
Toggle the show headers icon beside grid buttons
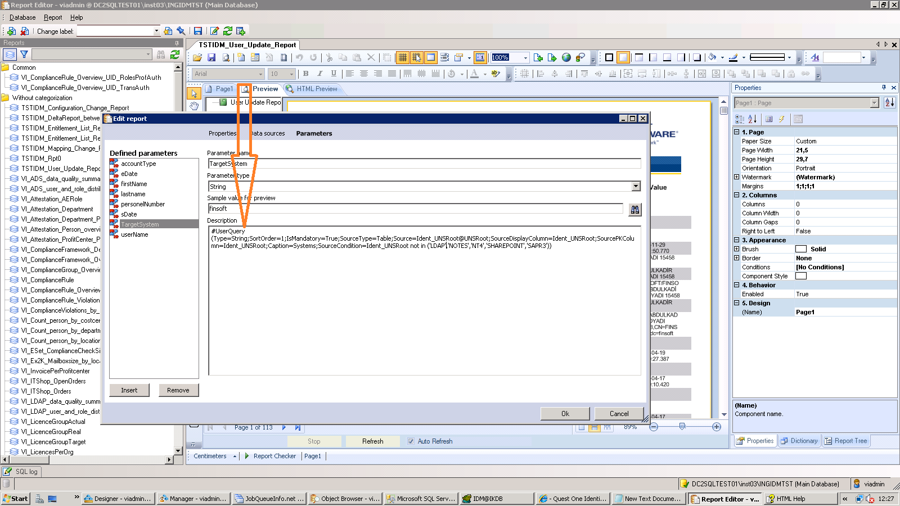pyautogui.click(x=431, y=57)
